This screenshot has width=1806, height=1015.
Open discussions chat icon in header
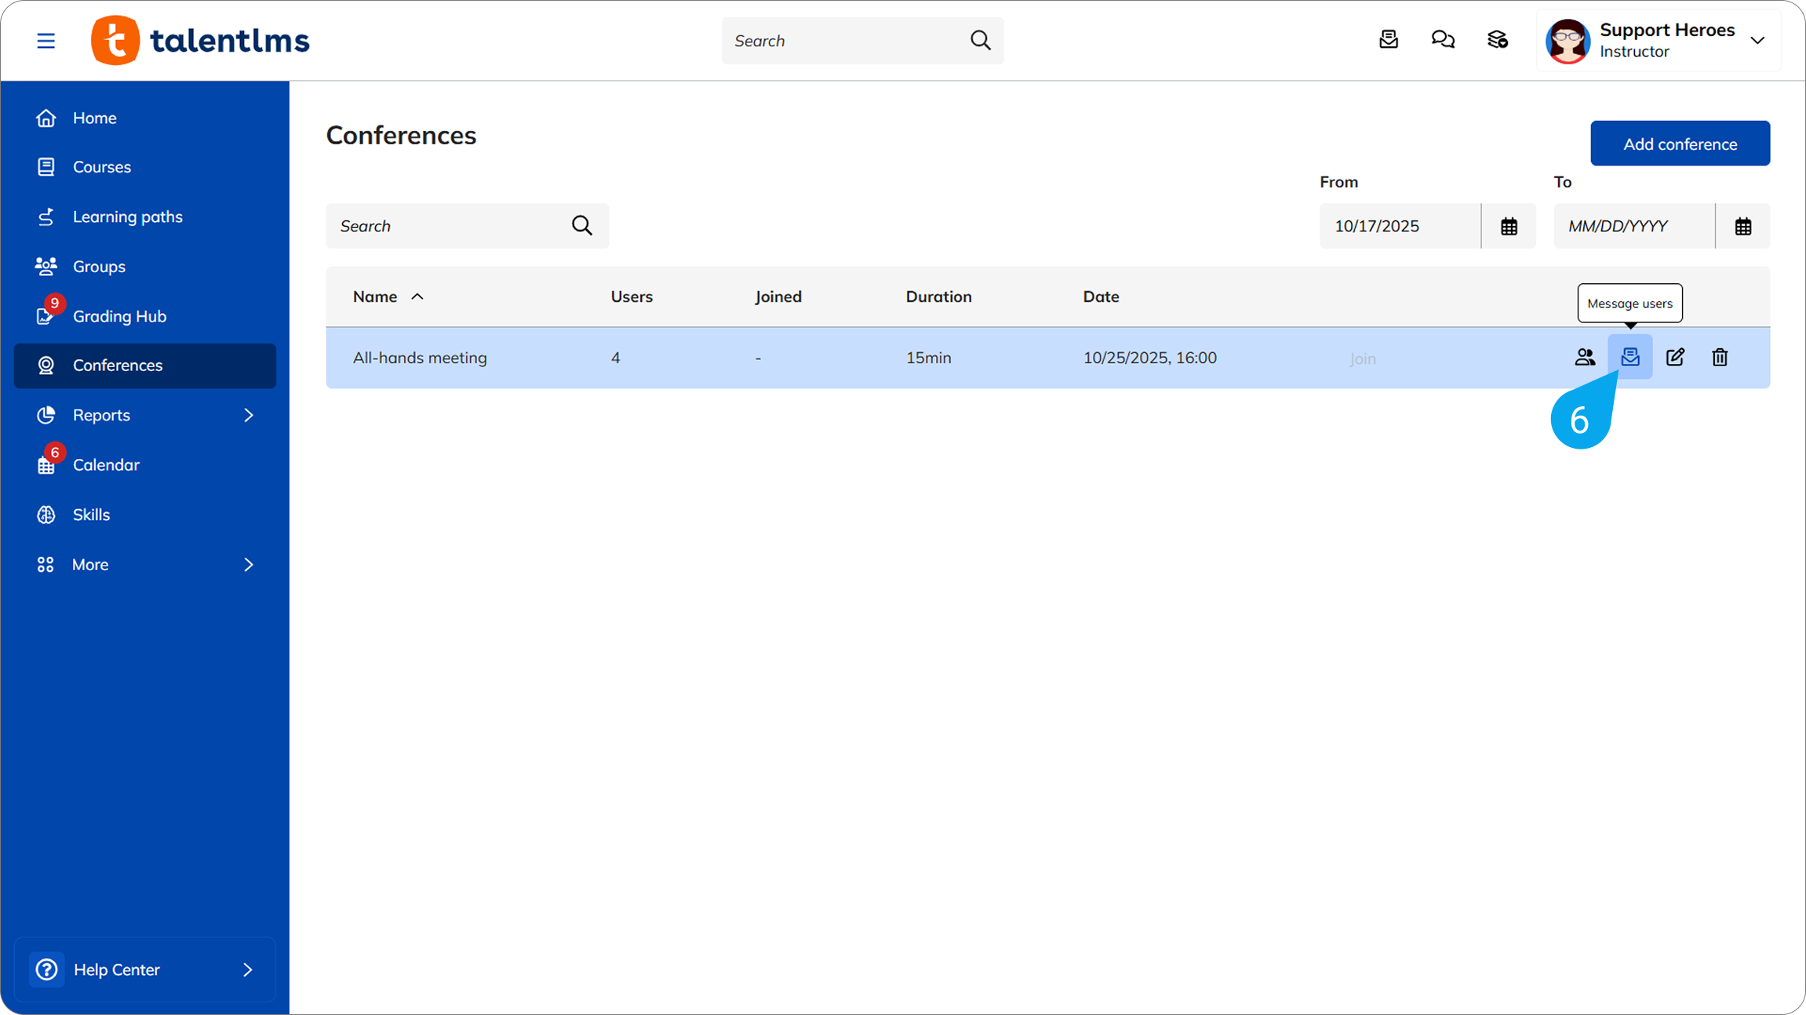coord(1442,39)
